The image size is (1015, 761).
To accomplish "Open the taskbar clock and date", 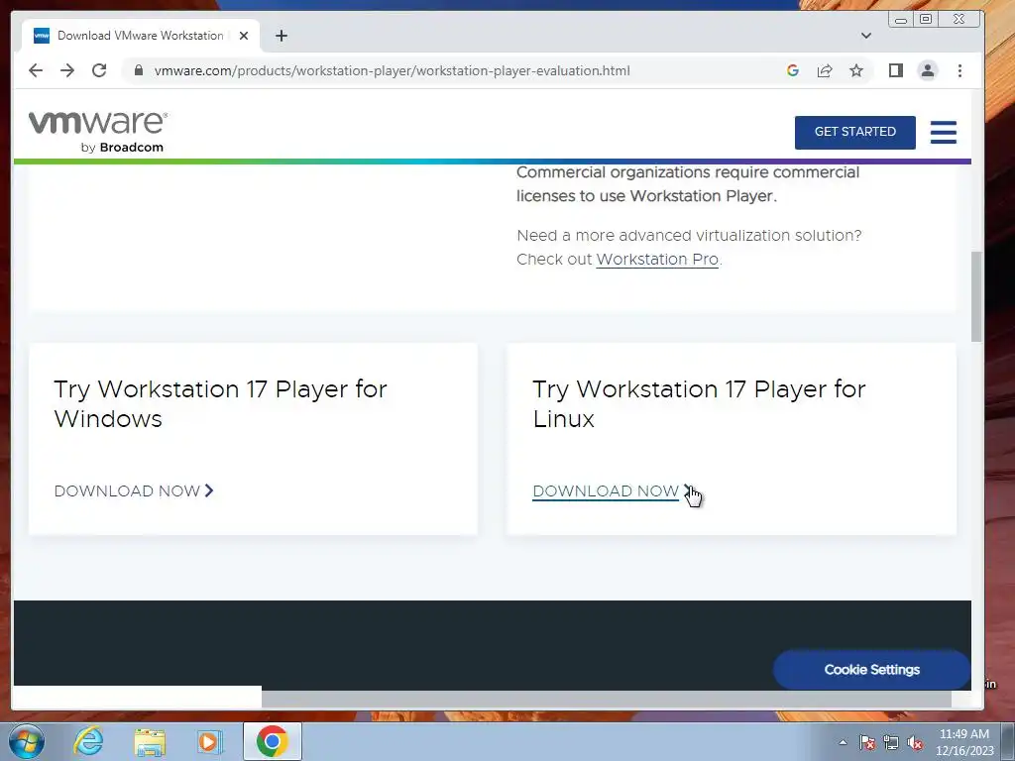I will click(963, 742).
